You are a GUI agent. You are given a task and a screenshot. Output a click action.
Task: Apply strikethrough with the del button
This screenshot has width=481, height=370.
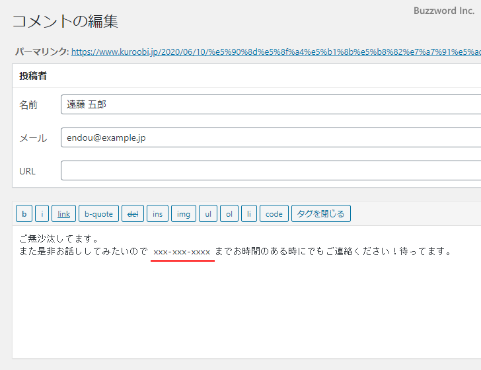point(132,213)
